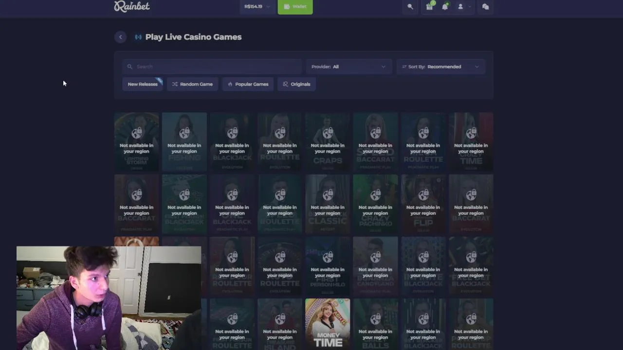623x350 pixels.
Task: Open the Flip game tile
Action: tap(423, 204)
